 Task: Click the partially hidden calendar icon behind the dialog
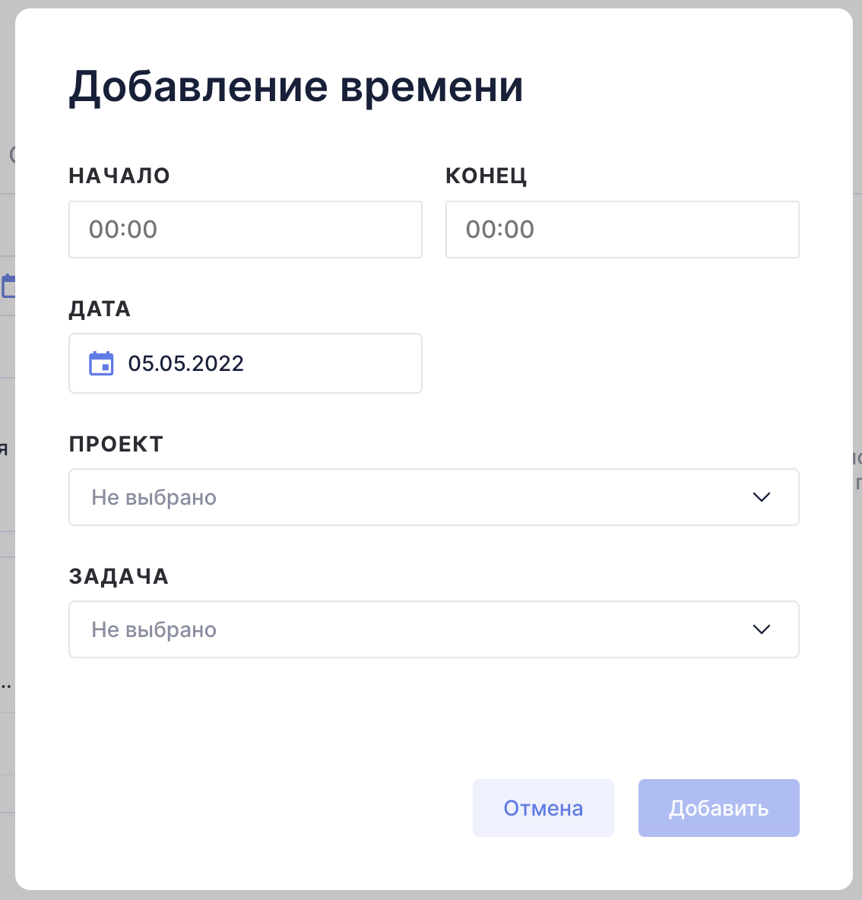coord(8,286)
